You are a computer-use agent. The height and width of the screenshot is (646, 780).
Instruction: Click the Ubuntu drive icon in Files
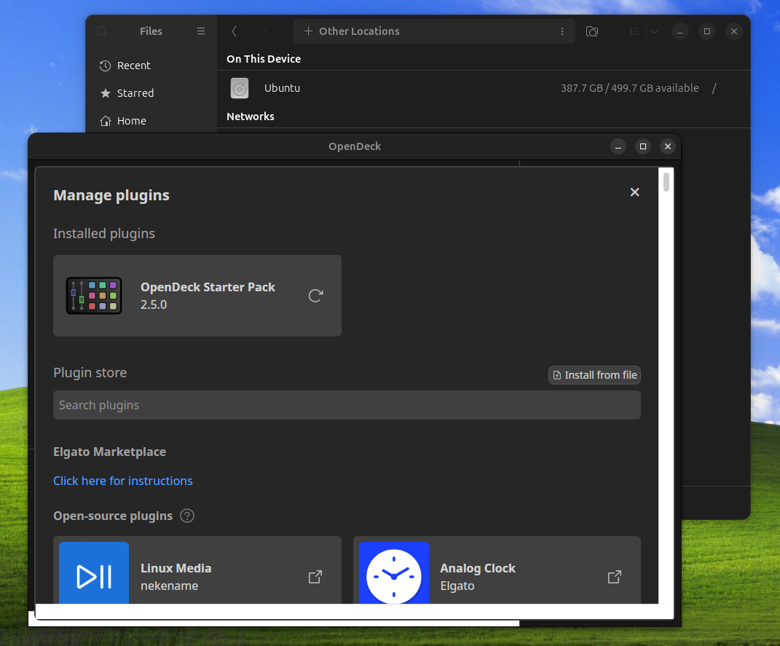coord(240,89)
